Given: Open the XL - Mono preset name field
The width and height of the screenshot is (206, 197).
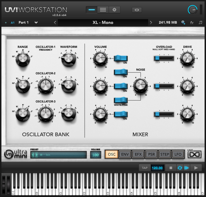Looking at the screenshot, I should [103, 23].
